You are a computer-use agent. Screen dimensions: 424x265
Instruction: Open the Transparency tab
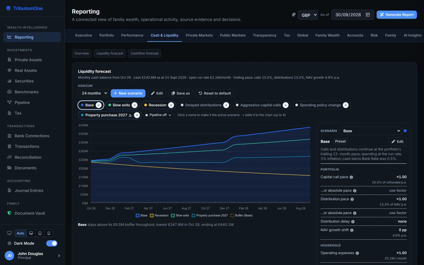(264, 35)
